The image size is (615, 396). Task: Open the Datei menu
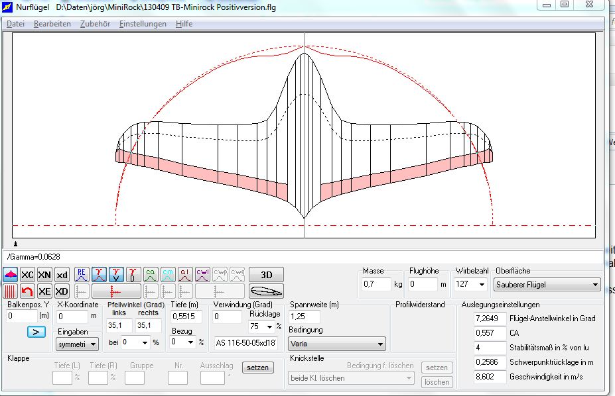[x=15, y=24]
